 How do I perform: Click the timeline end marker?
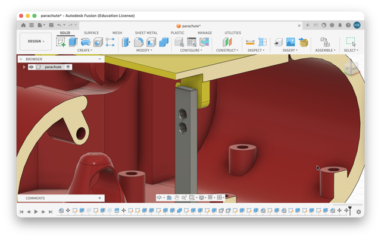(x=350, y=210)
